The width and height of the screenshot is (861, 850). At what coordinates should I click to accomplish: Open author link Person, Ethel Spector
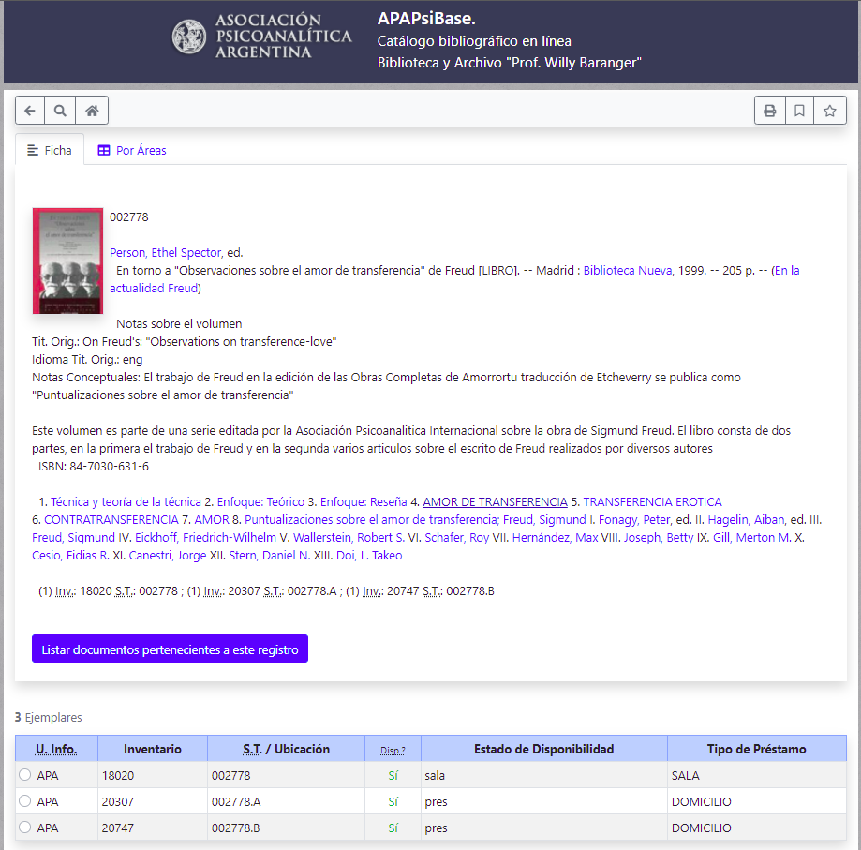click(166, 253)
